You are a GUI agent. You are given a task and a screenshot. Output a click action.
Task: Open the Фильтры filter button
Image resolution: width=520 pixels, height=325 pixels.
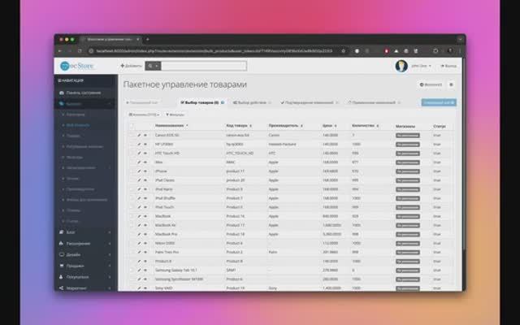coord(175,115)
